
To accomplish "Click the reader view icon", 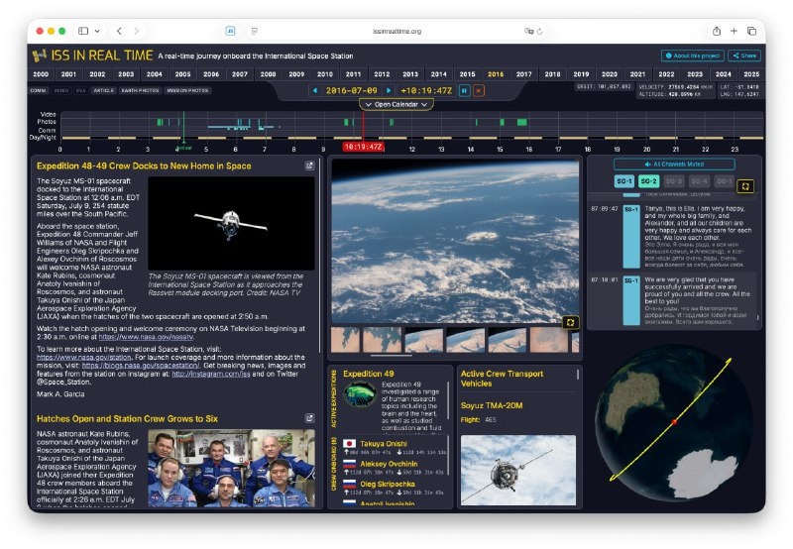I will click(x=255, y=31).
